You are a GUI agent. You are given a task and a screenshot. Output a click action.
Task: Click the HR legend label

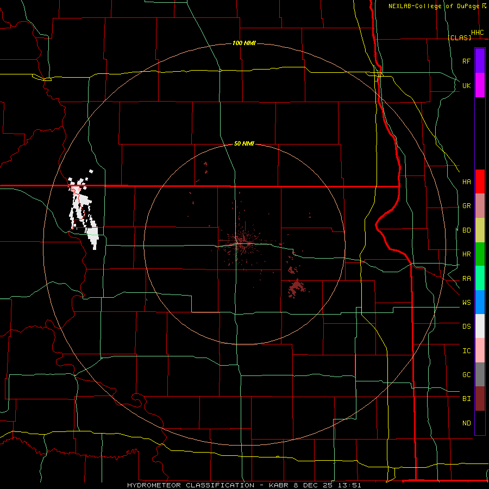[x=466, y=254]
